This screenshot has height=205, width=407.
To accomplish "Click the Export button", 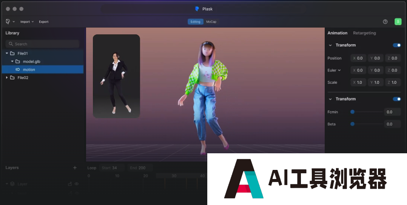I will click(44, 22).
